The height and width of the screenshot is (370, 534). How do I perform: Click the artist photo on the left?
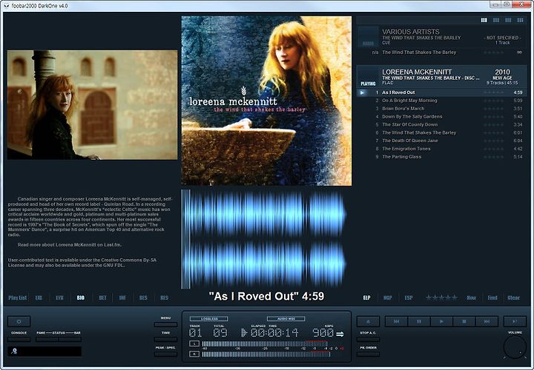point(92,105)
